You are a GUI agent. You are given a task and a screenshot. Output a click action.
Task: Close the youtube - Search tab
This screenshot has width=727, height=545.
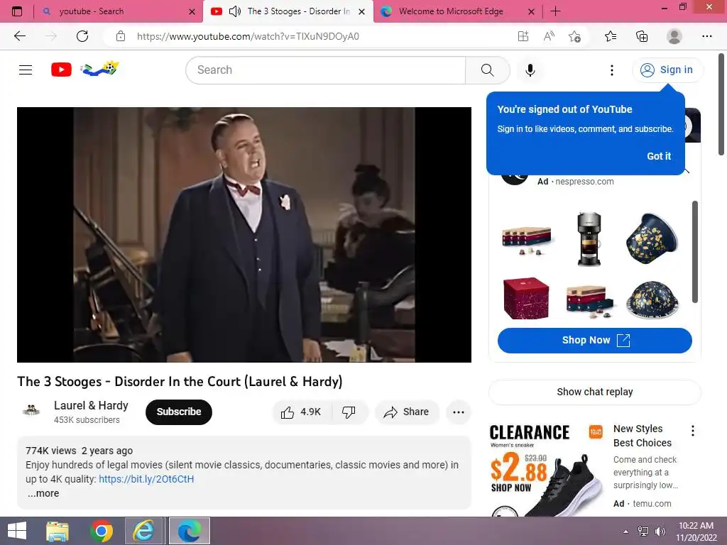coord(192,11)
